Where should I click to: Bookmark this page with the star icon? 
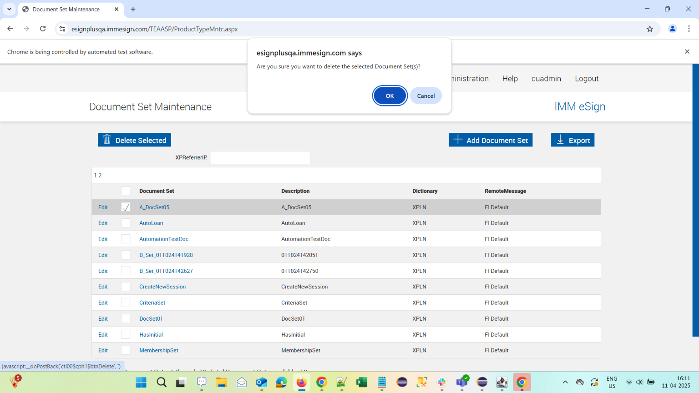[x=650, y=29]
